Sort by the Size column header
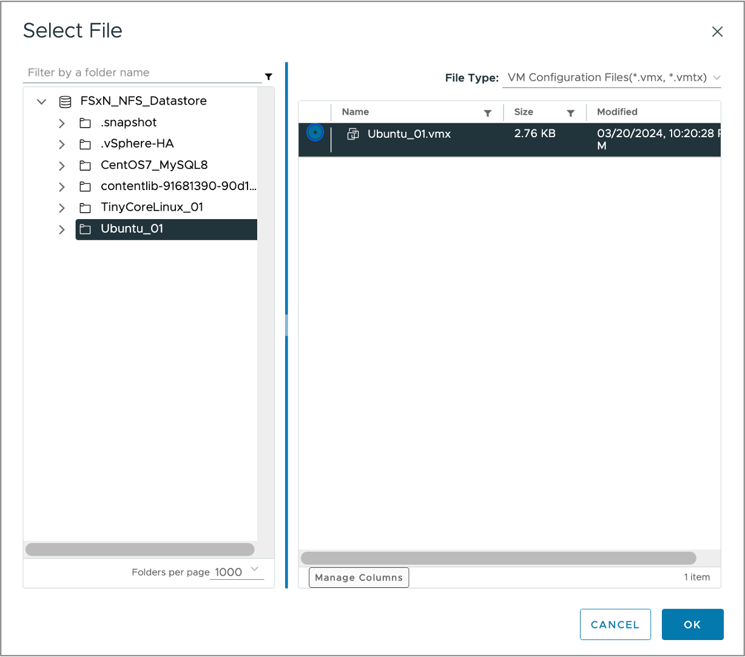This screenshot has width=745, height=657. click(x=524, y=112)
